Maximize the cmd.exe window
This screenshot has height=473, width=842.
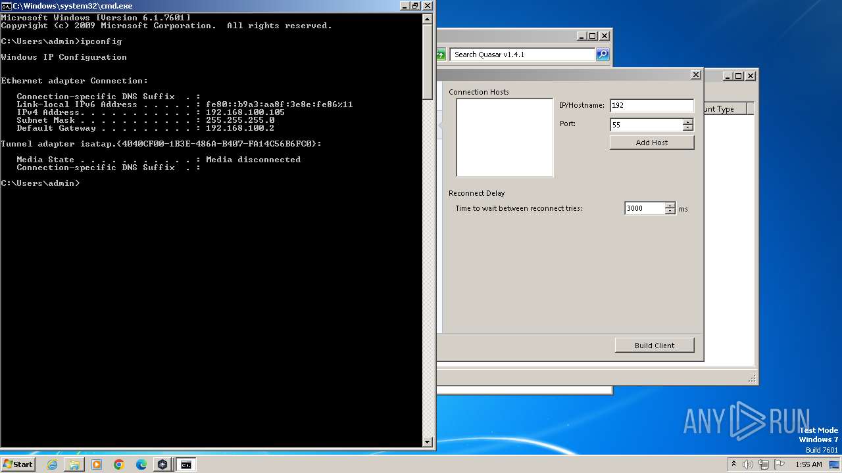(x=415, y=6)
